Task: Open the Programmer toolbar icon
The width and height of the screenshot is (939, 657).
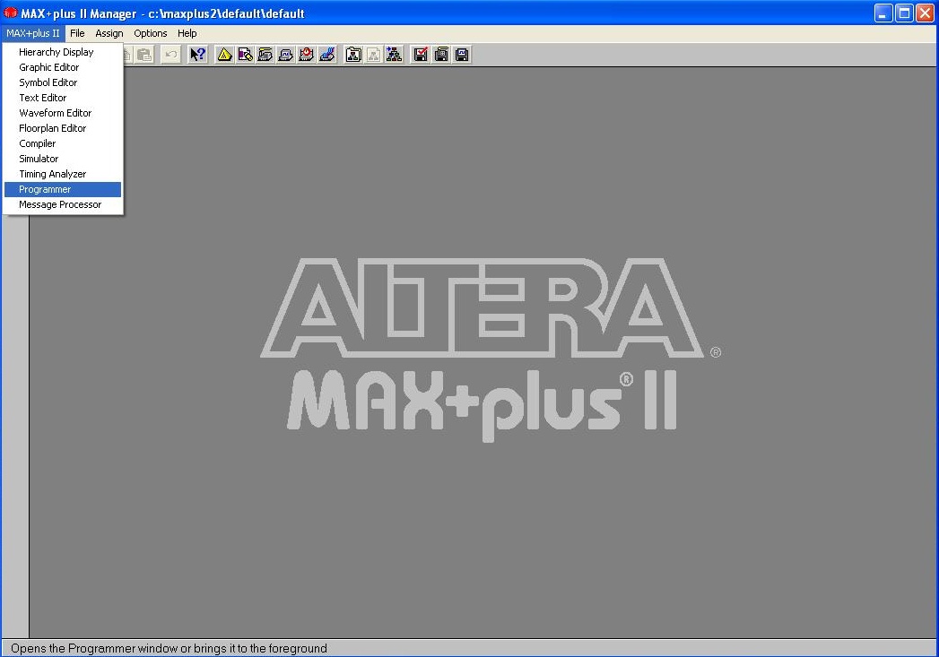Action: (326, 55)
